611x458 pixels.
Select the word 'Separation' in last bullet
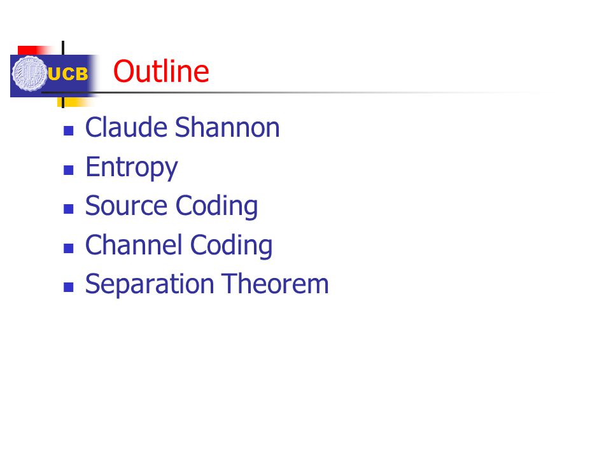coord(150,285)
